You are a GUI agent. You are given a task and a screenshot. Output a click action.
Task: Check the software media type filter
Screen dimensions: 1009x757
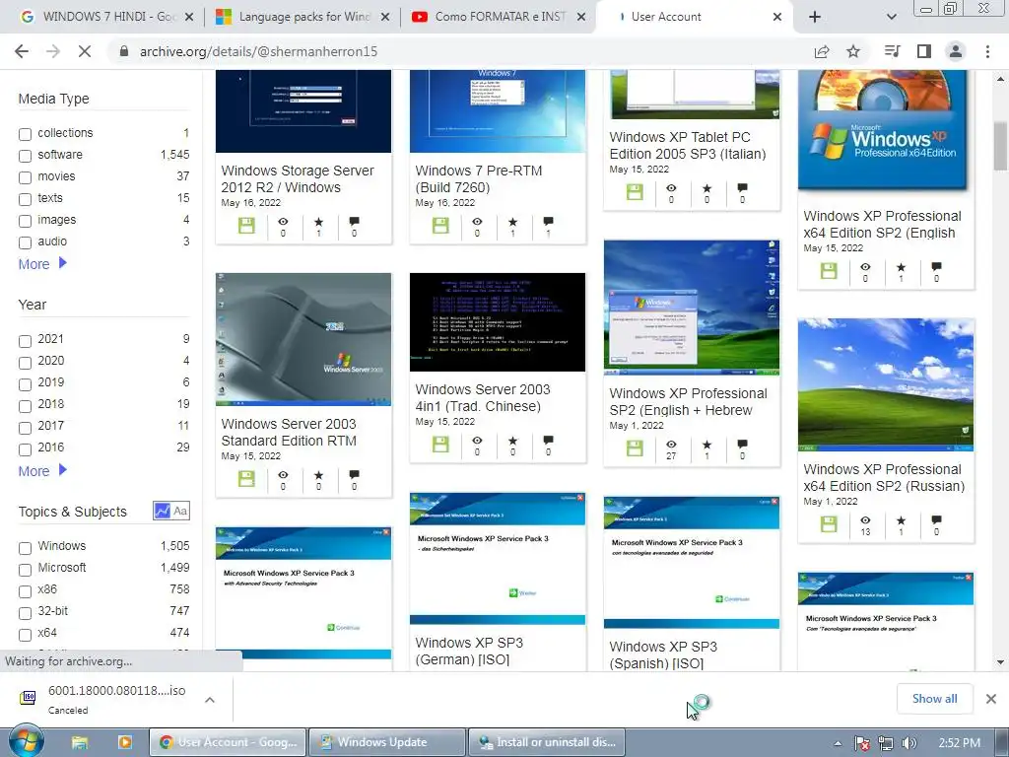tap(25, 156)
